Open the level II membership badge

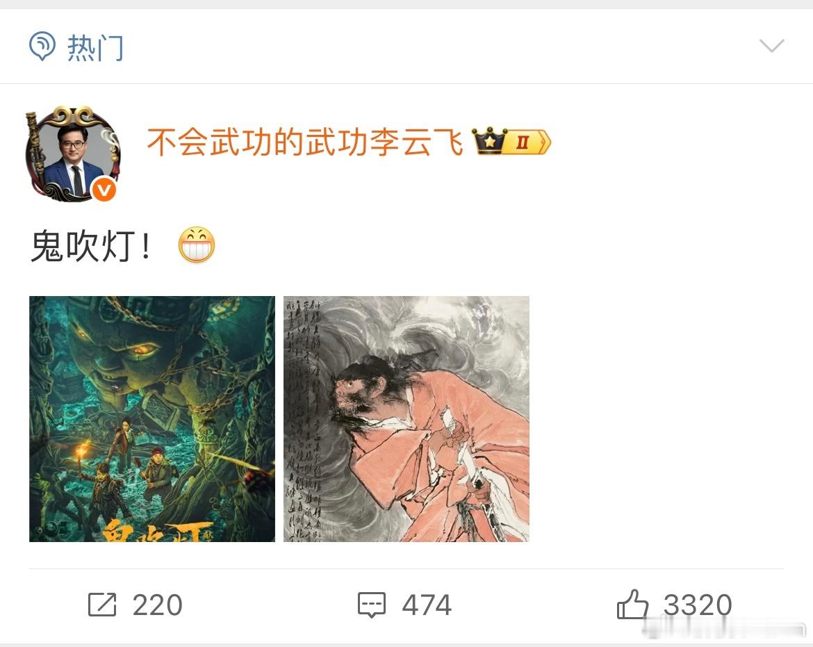point(528,142)
